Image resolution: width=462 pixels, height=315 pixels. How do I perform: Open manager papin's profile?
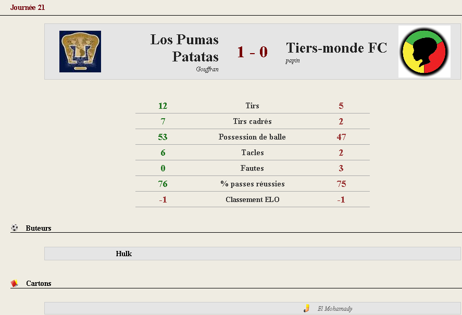click(293, 61)
